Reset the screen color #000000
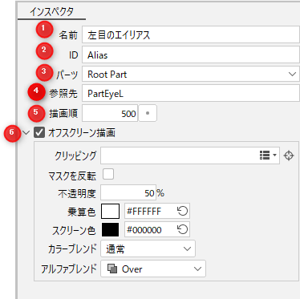This screenshot has width=300, height=299. (183, 229)
